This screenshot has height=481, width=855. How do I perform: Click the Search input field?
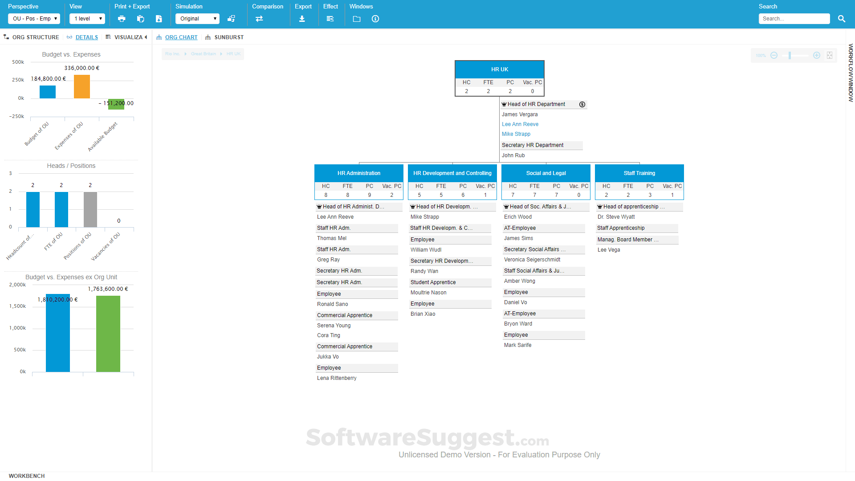pyautogui.click(x=794, y=19)
